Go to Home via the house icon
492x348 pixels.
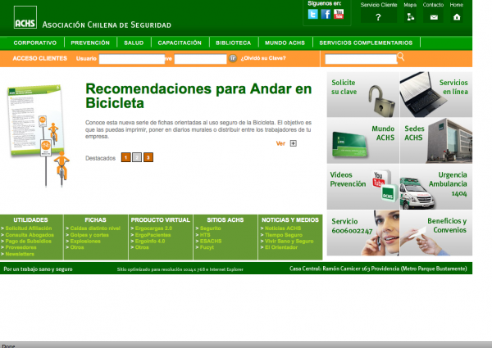pos(457,17)
